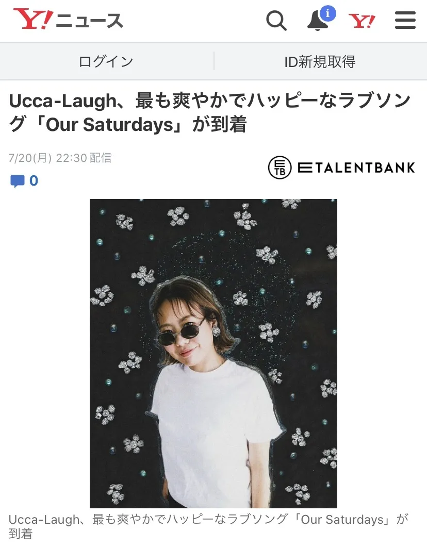Open the hamburger menu
The image size is (427, 548).
[x=405, y=20]
